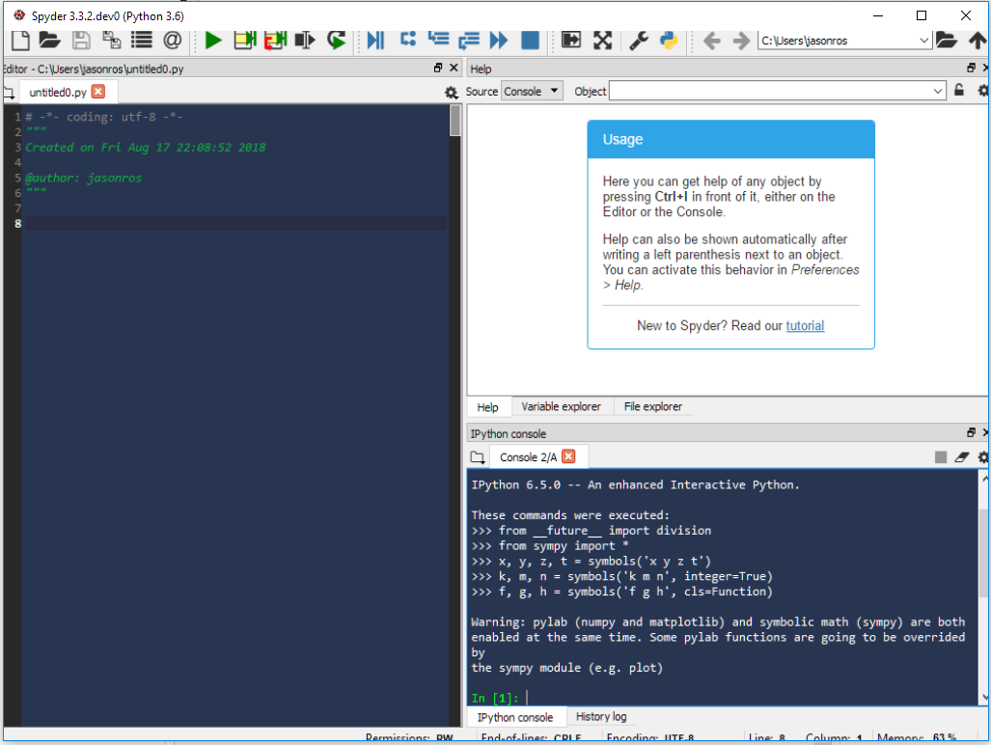Click the In [1]: console prompt
Screen dimensions: 991x745
(x=494, y=699)
